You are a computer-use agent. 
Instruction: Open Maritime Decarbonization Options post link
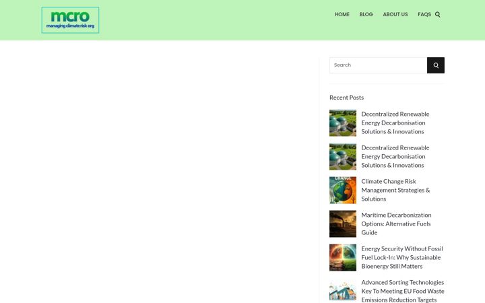click(396, 224)
